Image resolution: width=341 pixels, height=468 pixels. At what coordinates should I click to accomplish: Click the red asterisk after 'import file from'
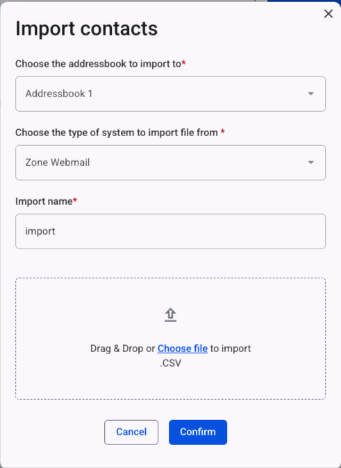pyautogui.click(x=222, y=131)
